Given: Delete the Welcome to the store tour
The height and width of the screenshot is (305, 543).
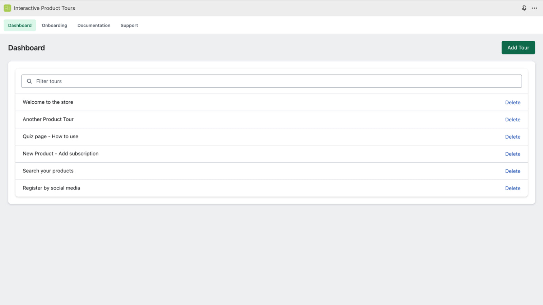Looking at the screenshot, I should point(513,102).
